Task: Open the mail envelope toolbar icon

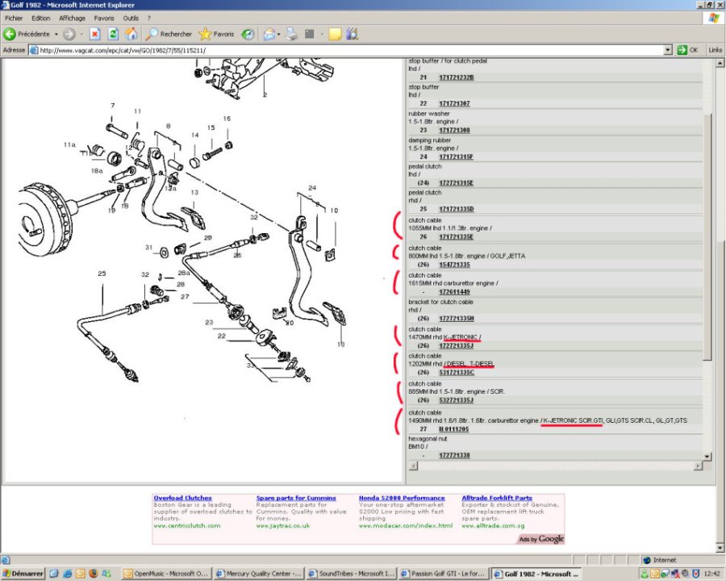Action: coord(269,34)
